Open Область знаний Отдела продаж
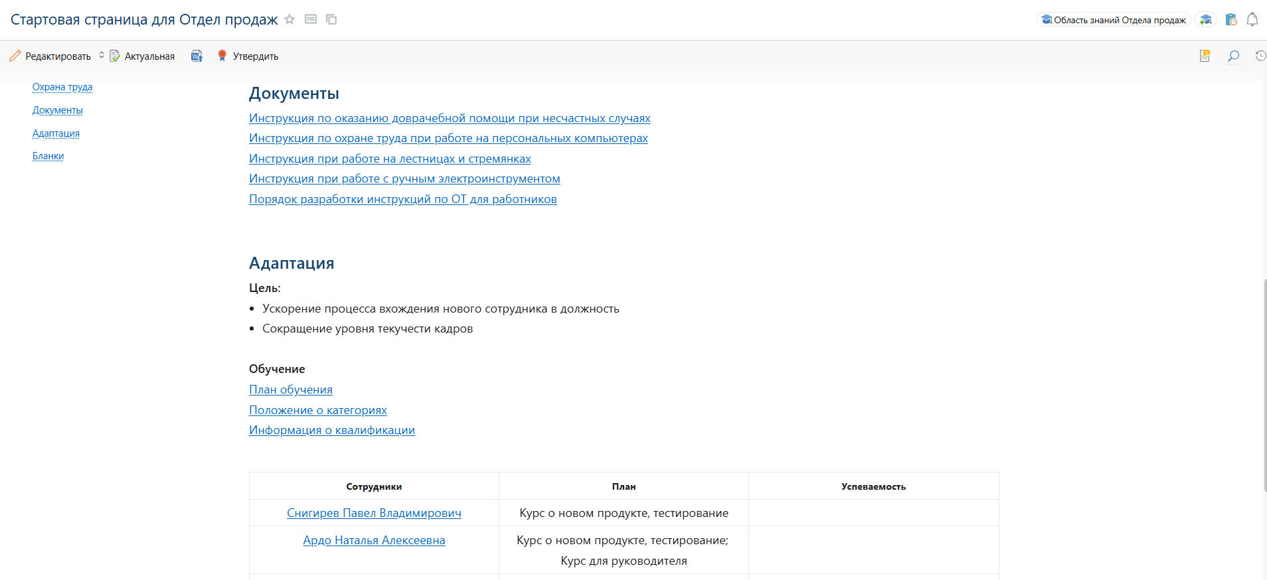Viewport: 1267px width, 580px height. point(1114,20)
